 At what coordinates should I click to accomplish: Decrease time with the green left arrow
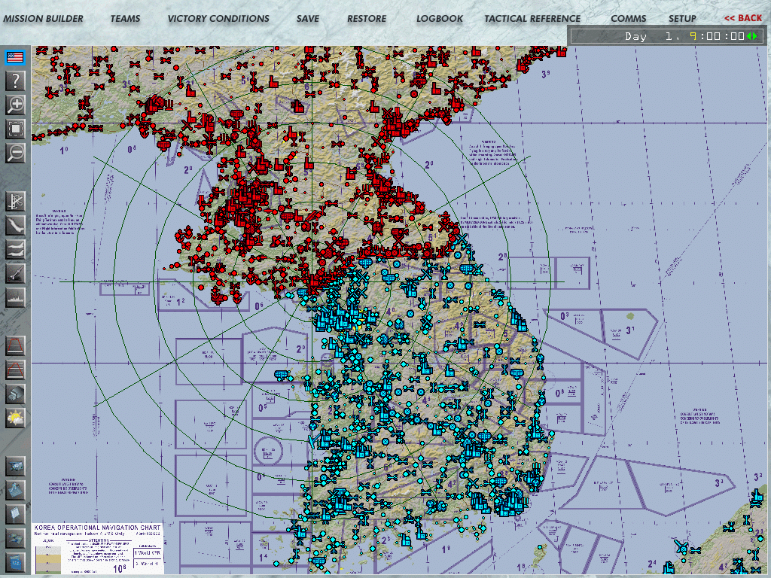(749, 36)
